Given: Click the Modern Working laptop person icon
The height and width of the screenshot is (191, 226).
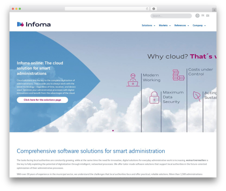Looking at the screenshot, I should 133,80.
